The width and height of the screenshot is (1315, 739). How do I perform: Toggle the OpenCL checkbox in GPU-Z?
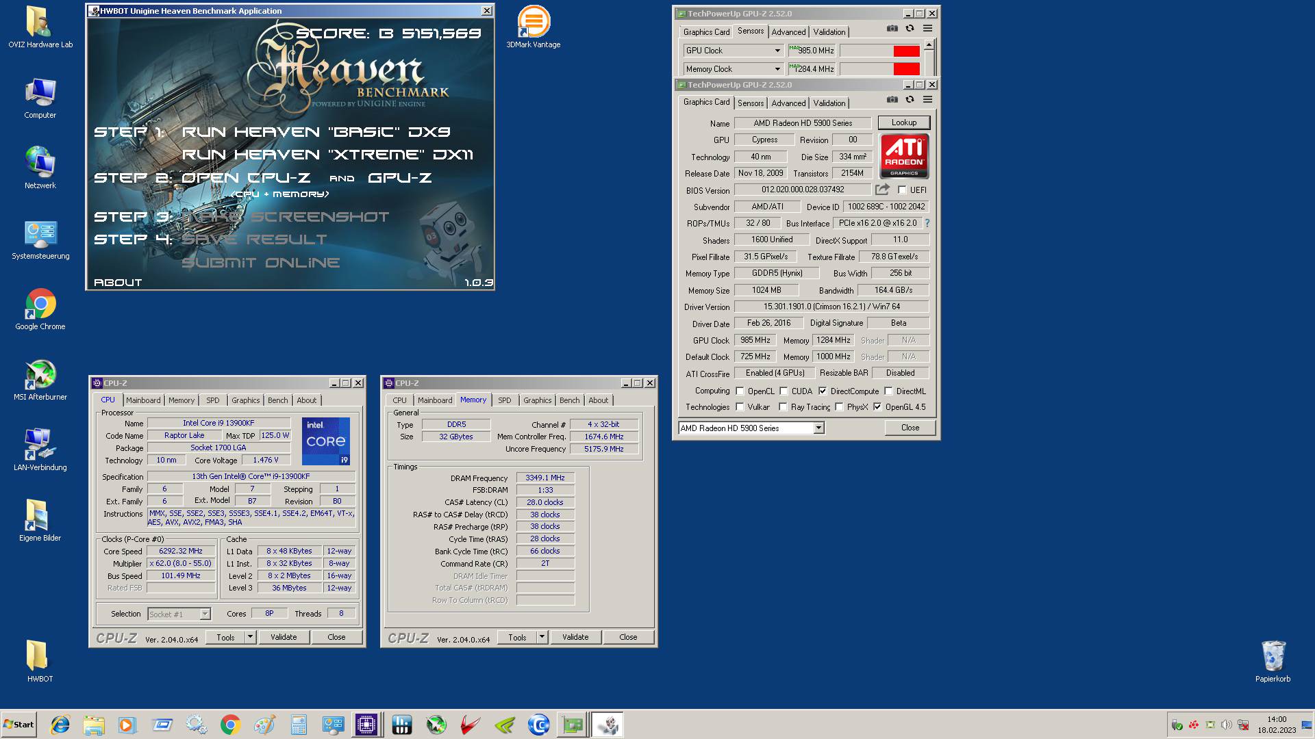pos(740,391)
